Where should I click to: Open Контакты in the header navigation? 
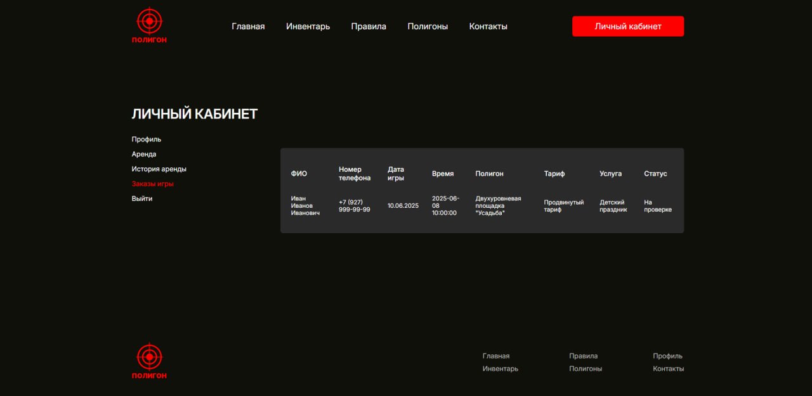pyautogui.click(x=488, y=27)
